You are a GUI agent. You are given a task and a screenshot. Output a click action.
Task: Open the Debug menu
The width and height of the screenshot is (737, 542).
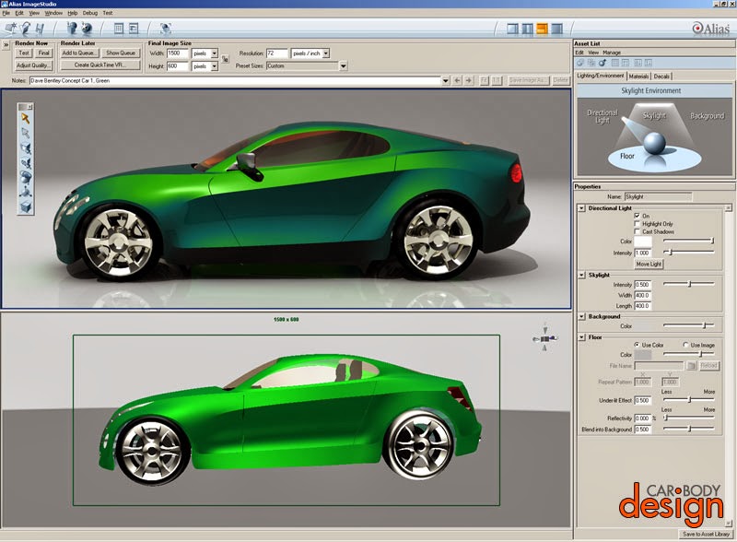(89, 13)
